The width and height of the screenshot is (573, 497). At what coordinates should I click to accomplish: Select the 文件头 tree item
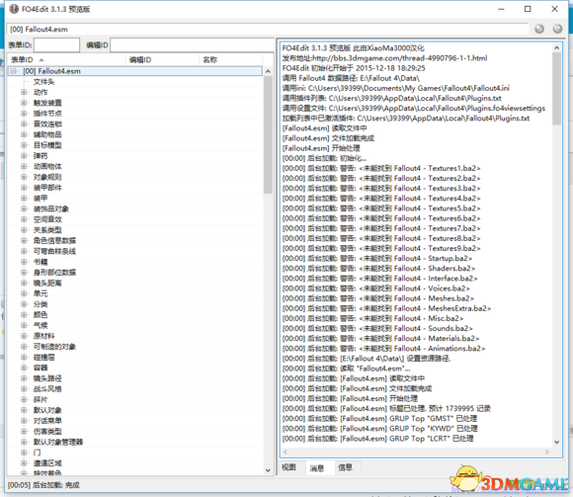[x=43, y=81]
